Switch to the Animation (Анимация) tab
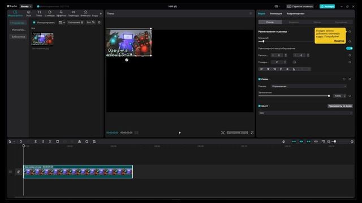This screenshot has width=362, height=203. point(276,14)
